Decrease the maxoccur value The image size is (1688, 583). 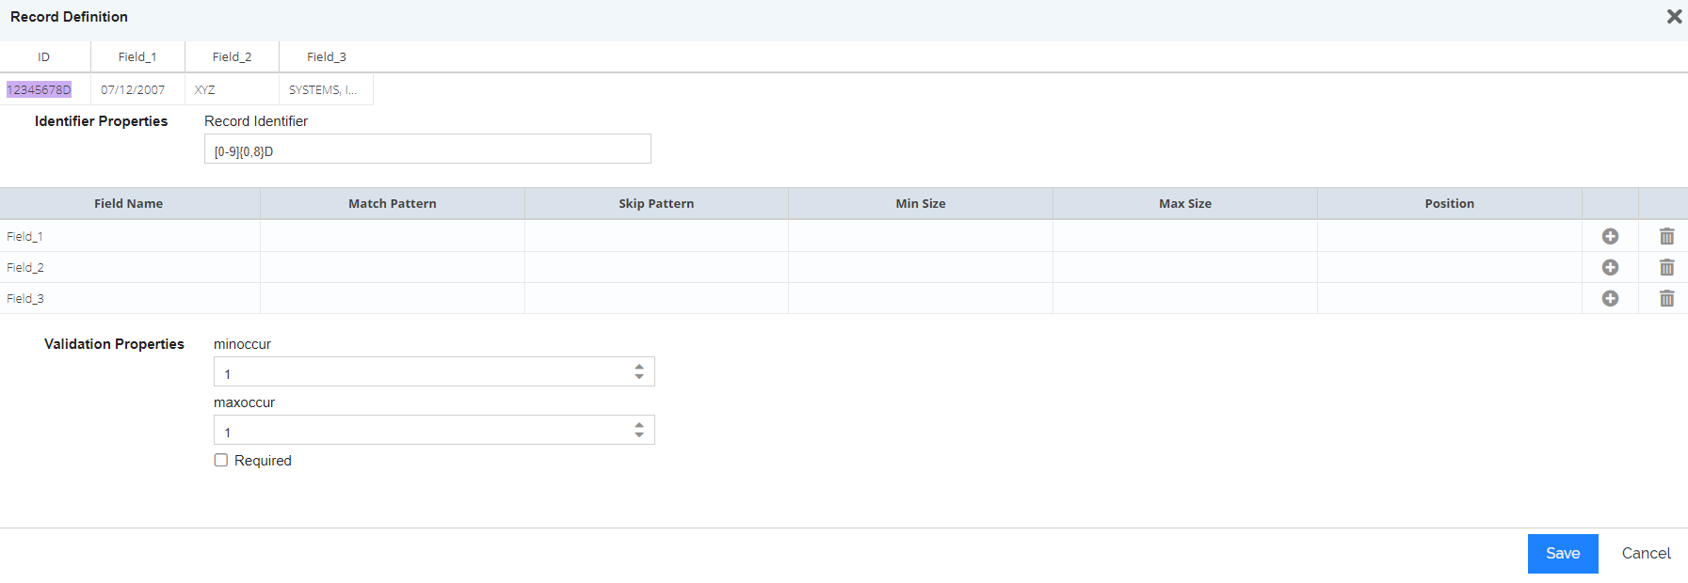point(639,434)
